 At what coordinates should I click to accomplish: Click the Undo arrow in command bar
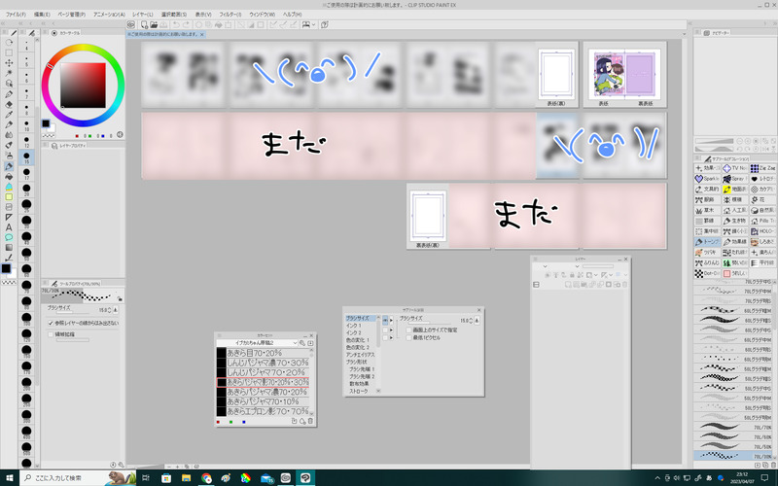click(x=176, y=24)
